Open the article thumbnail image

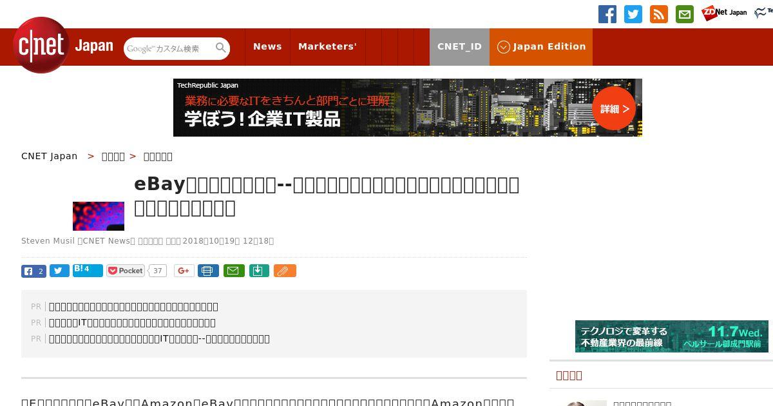[99, 216]
